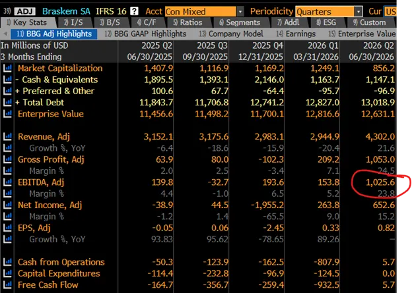The height and width of the screenshot is (293, 412).
Task: Click chart icon next to Total Debt
Action: coord(7,103)
